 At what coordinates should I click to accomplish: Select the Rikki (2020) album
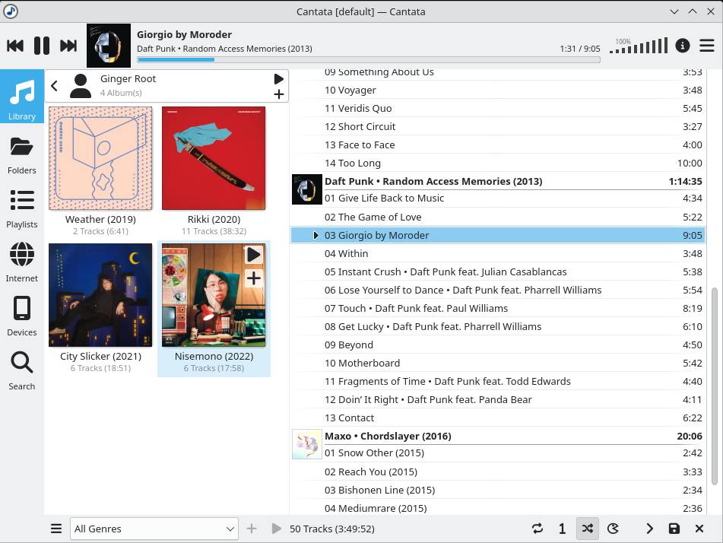[x=214, y=172]
